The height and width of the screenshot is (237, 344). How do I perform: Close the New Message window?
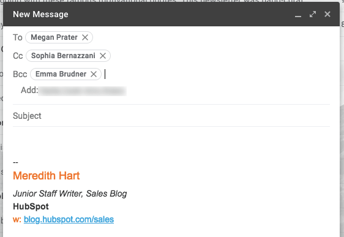327,14
